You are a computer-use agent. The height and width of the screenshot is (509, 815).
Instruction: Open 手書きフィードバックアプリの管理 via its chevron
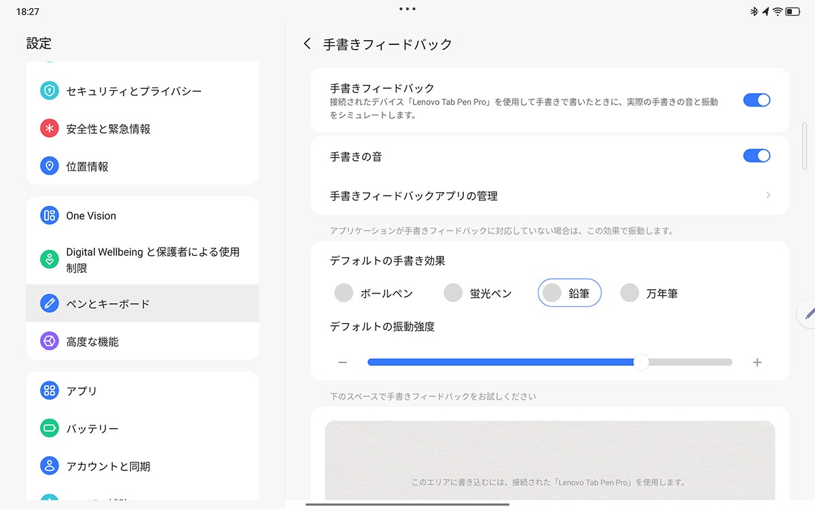click(768, 195)
